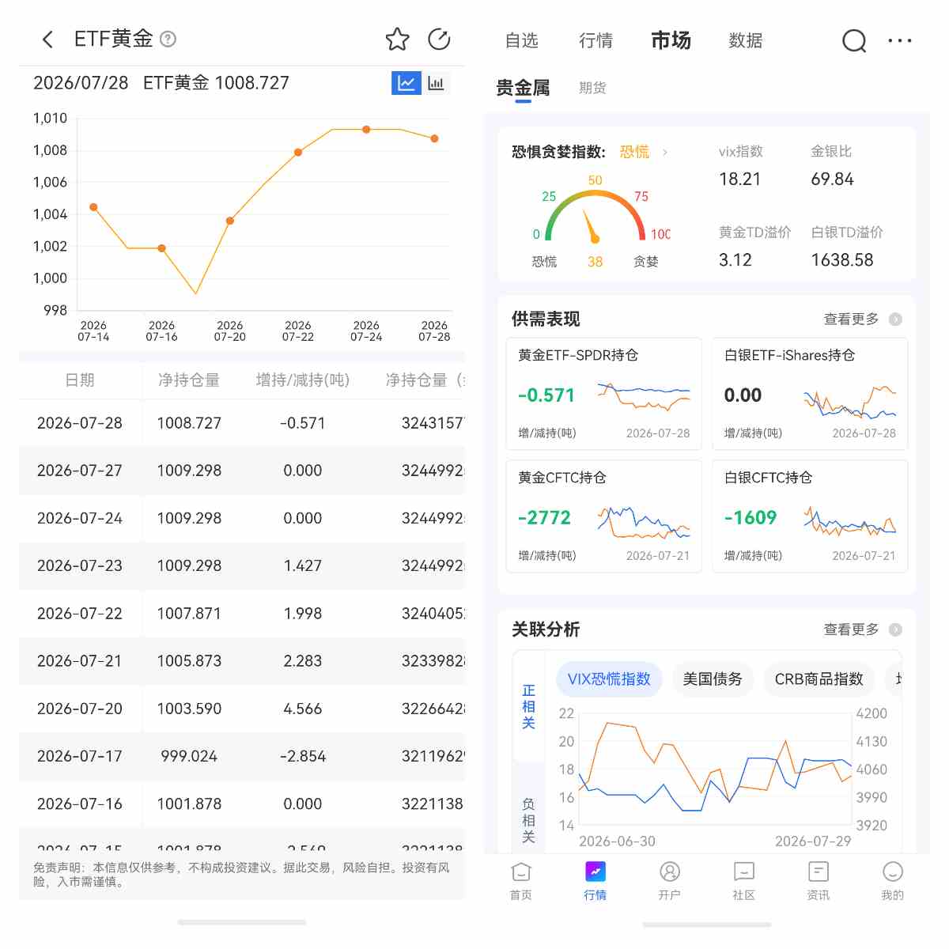The width and height of the screenshot is (949, 949).
Task: Switch to 行情 top tab
Action: click(595, 40)
